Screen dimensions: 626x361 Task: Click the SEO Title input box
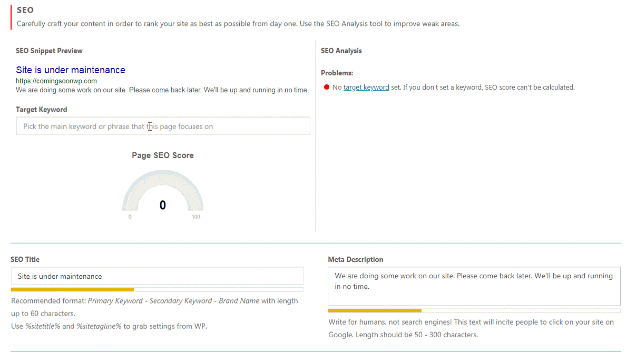(x=157, y=276)
